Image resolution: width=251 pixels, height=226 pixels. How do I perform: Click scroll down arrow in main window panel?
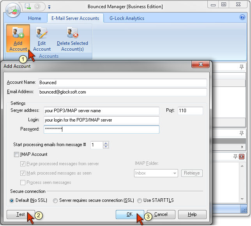[242, 199]
